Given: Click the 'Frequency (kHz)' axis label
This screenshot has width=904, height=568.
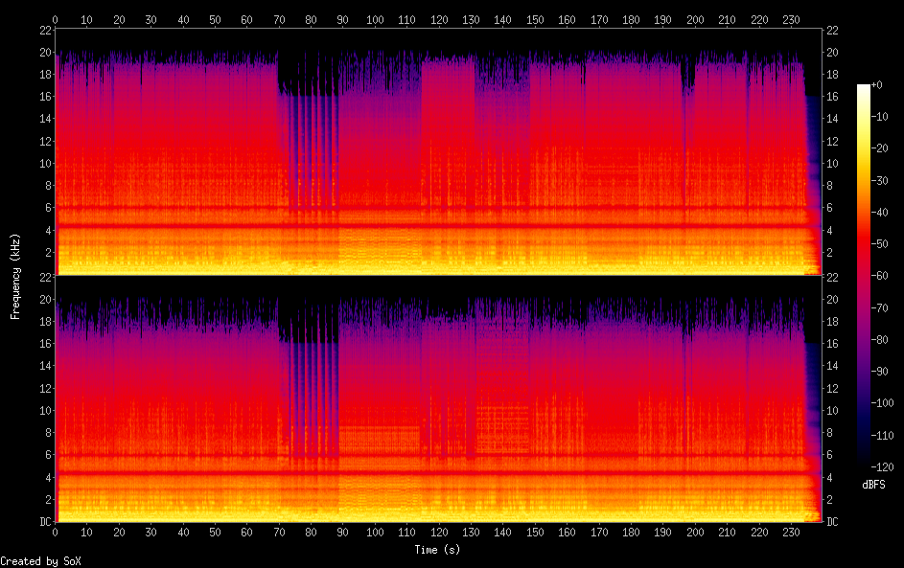Looking at the screenshot, I should pos(15,277).
